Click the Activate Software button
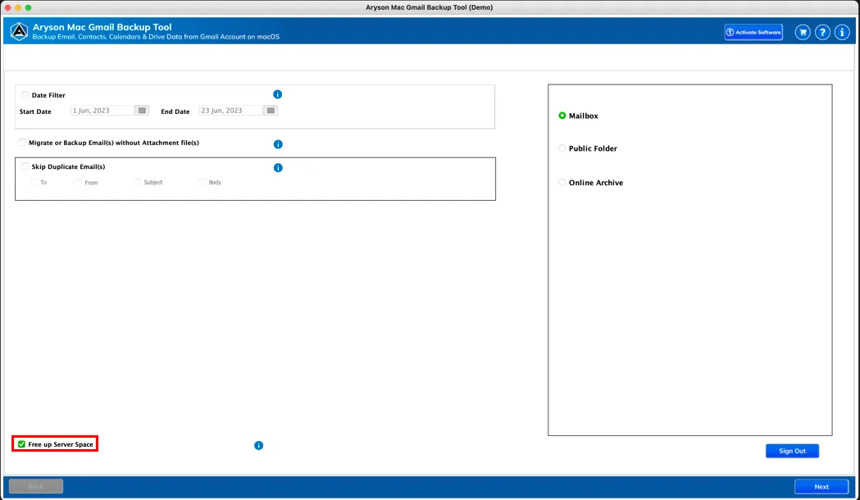This screenshot has width=860, height=500. pyautogui.click(x=753, y=32)
